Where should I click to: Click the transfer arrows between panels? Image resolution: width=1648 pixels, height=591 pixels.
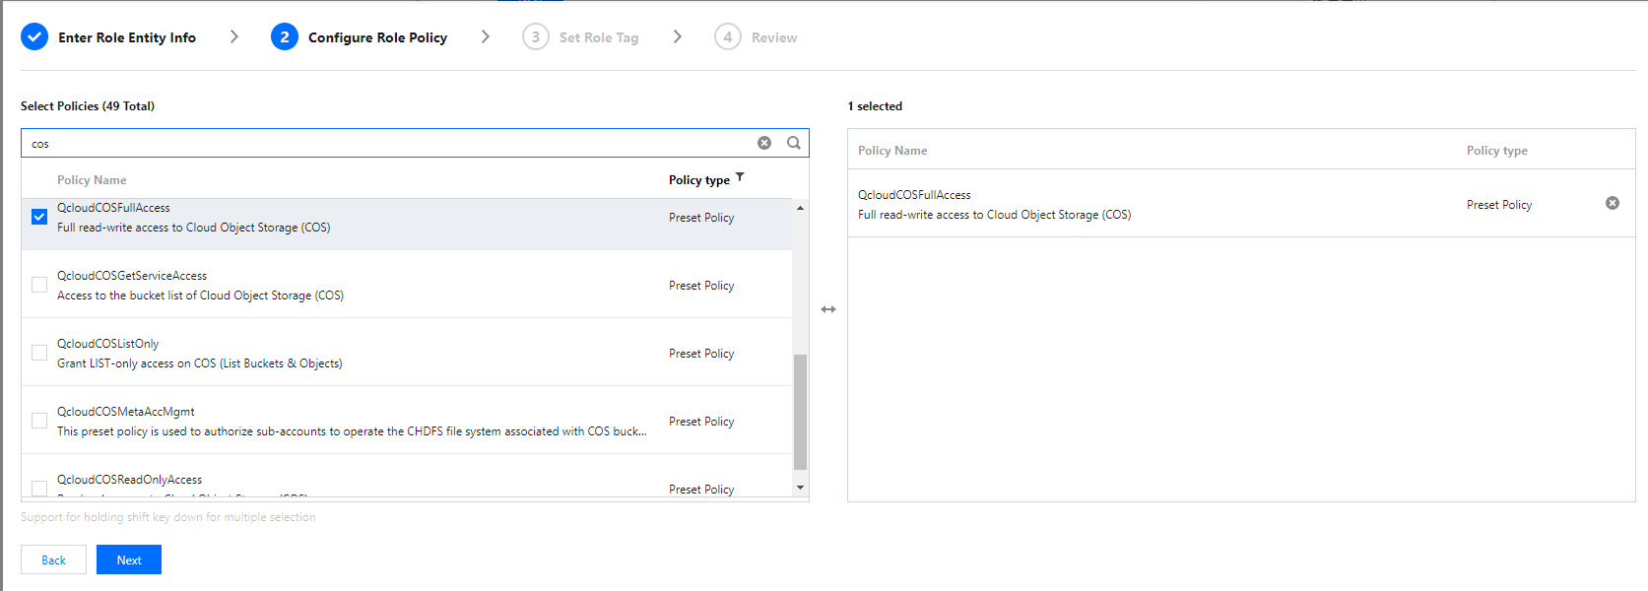point(828,309)
